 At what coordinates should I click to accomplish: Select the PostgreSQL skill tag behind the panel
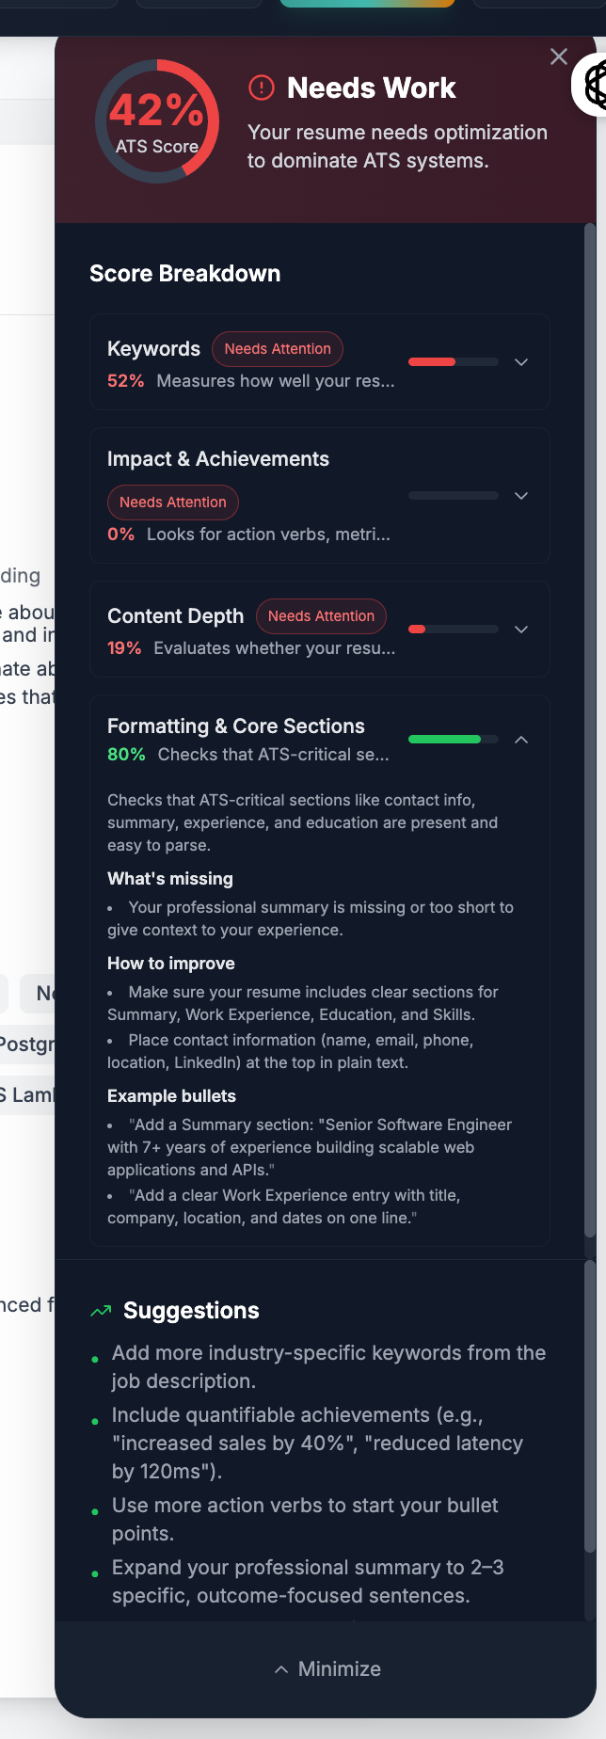[x=28, y=1045]
